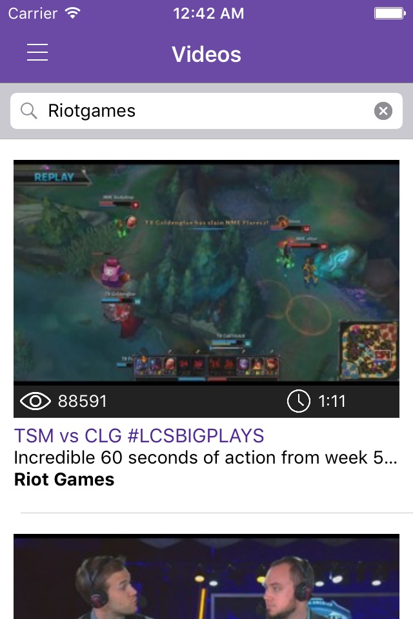Select the 88591 view count
Image resolution: width=413 pixels, height=619 pixels.
click(83, 402)
